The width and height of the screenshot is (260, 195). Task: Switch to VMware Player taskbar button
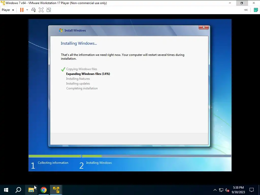coord(56,190)
